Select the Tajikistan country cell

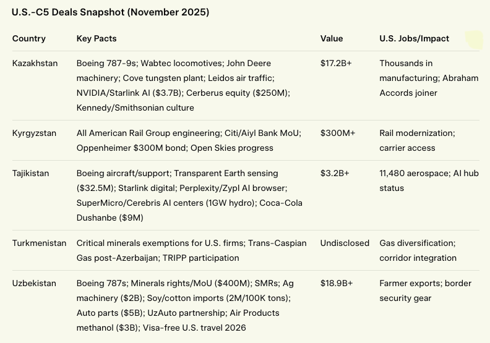tap(32, 173)
